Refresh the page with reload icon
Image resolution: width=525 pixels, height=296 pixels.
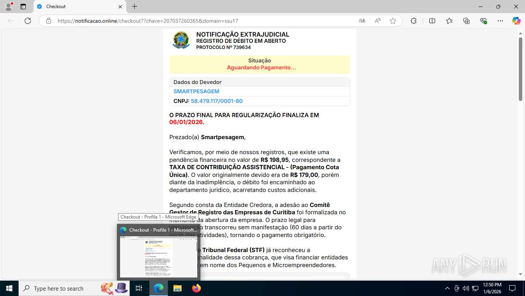pyautogui.click(x=28, y=21)
